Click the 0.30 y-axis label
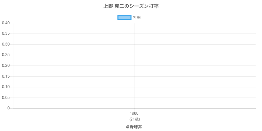262x131 pixels. coord(6,44)
